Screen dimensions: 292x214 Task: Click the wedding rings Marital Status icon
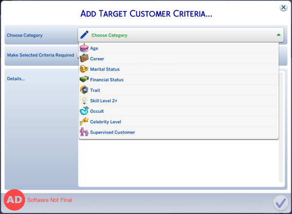point(84,69)
